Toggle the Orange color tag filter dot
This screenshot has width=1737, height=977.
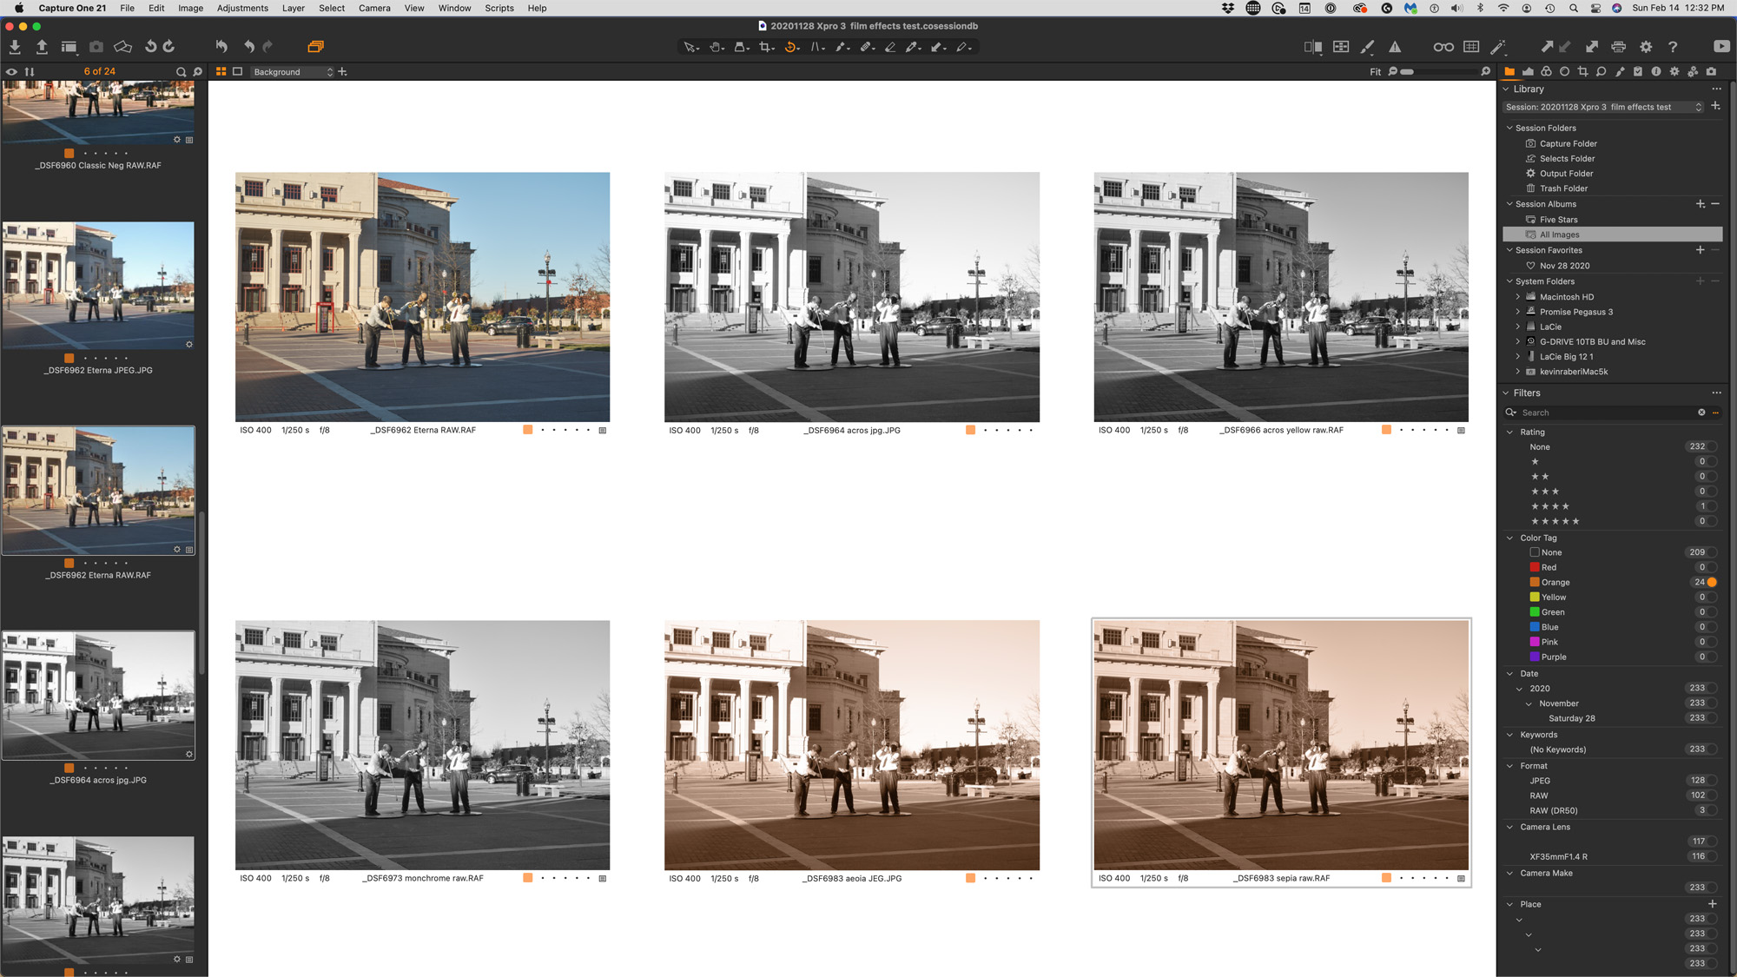1712,582
